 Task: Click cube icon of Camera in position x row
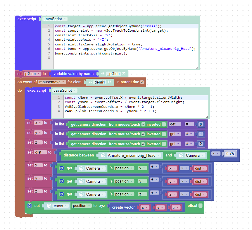[x=82, y=168]
